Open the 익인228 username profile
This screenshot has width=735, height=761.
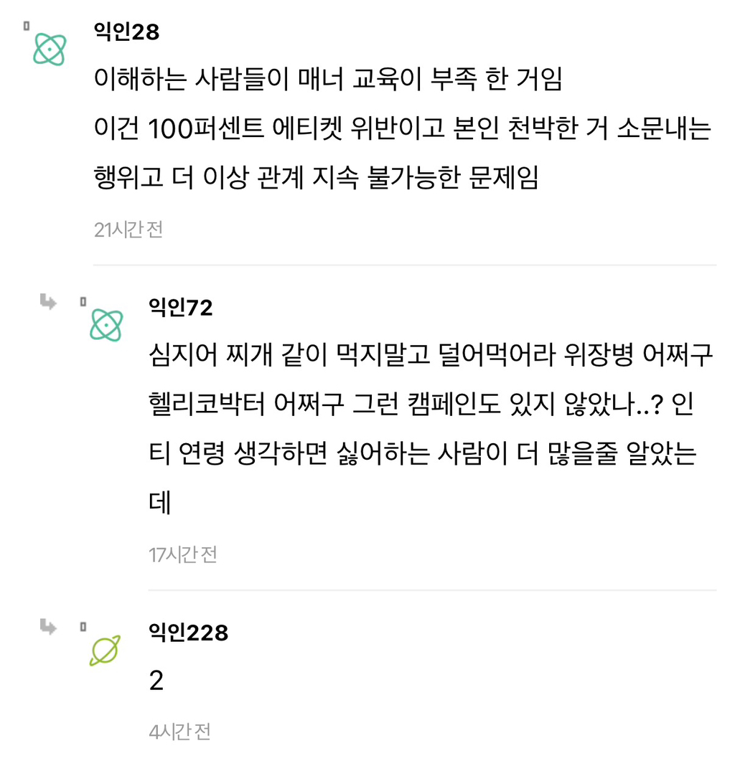(188, 632)
